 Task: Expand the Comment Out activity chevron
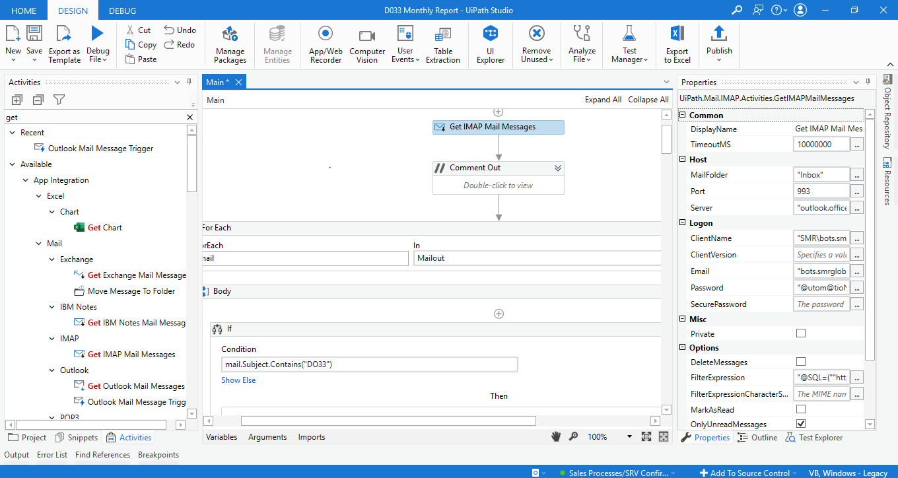(x=558, y=168)
